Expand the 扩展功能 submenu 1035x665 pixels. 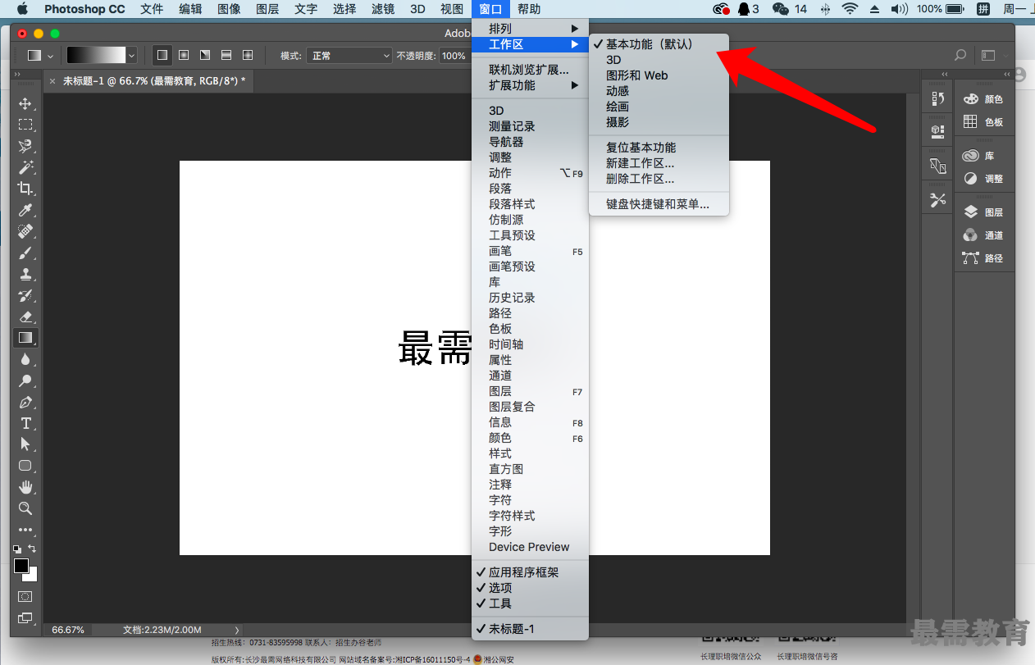(x=530, y=85)
